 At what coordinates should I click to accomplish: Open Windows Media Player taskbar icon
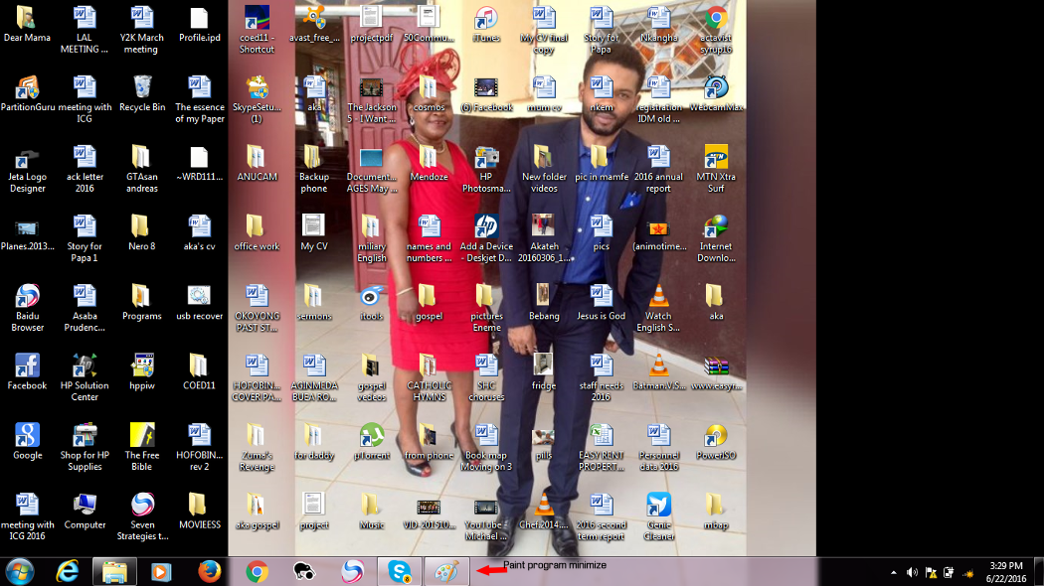coord(161,571)
